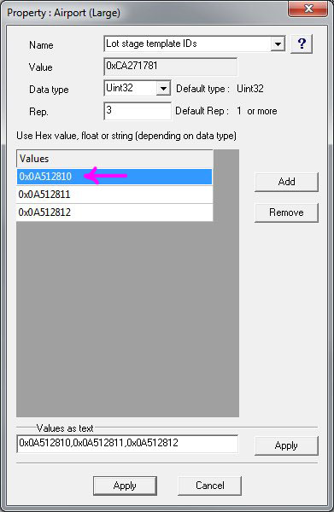
Task: Cancel the property dialog
Action: [x=210, y=486]
